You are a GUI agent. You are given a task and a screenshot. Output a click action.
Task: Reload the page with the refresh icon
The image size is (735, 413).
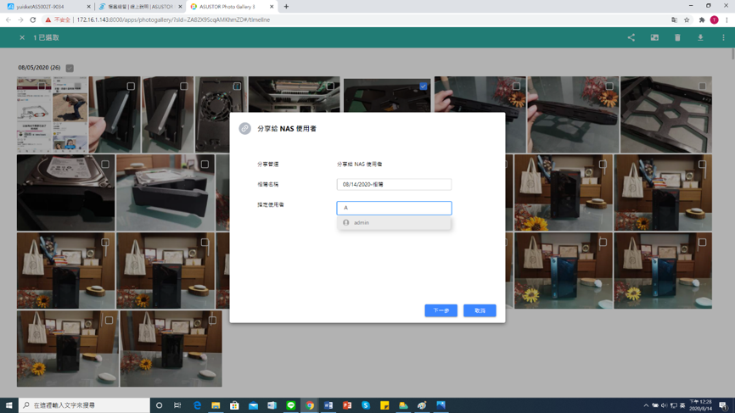click(x=33, y=20)
